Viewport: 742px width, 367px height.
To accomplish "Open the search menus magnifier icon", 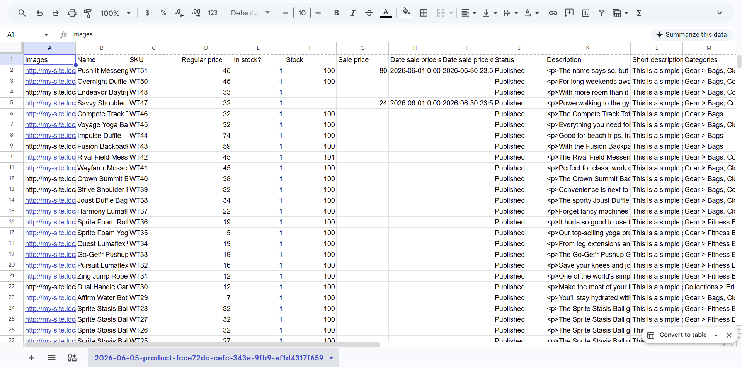I will coord(22,13).
